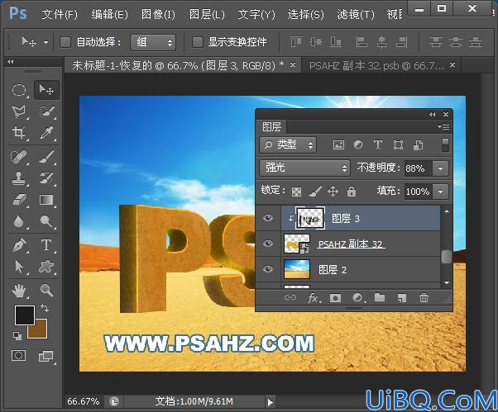The image size is (498, 412).
Task: Toggle lock position
Action: pos(333,192)
